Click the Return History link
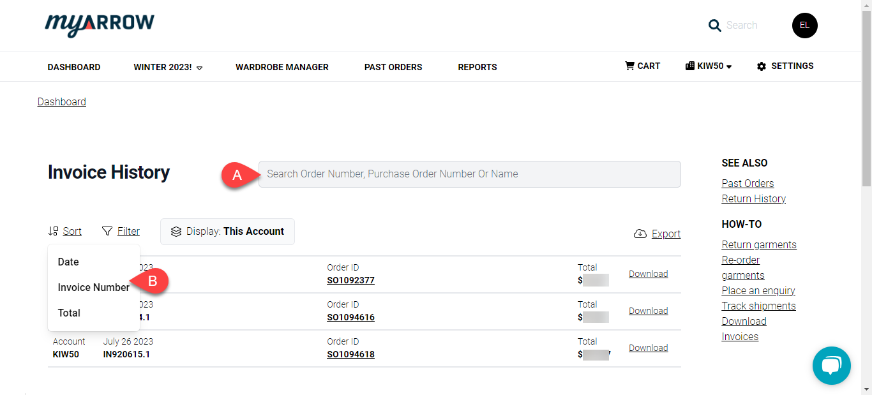This screenshot has height=395, width=872. pyautogui.click(x=753, y=198)
